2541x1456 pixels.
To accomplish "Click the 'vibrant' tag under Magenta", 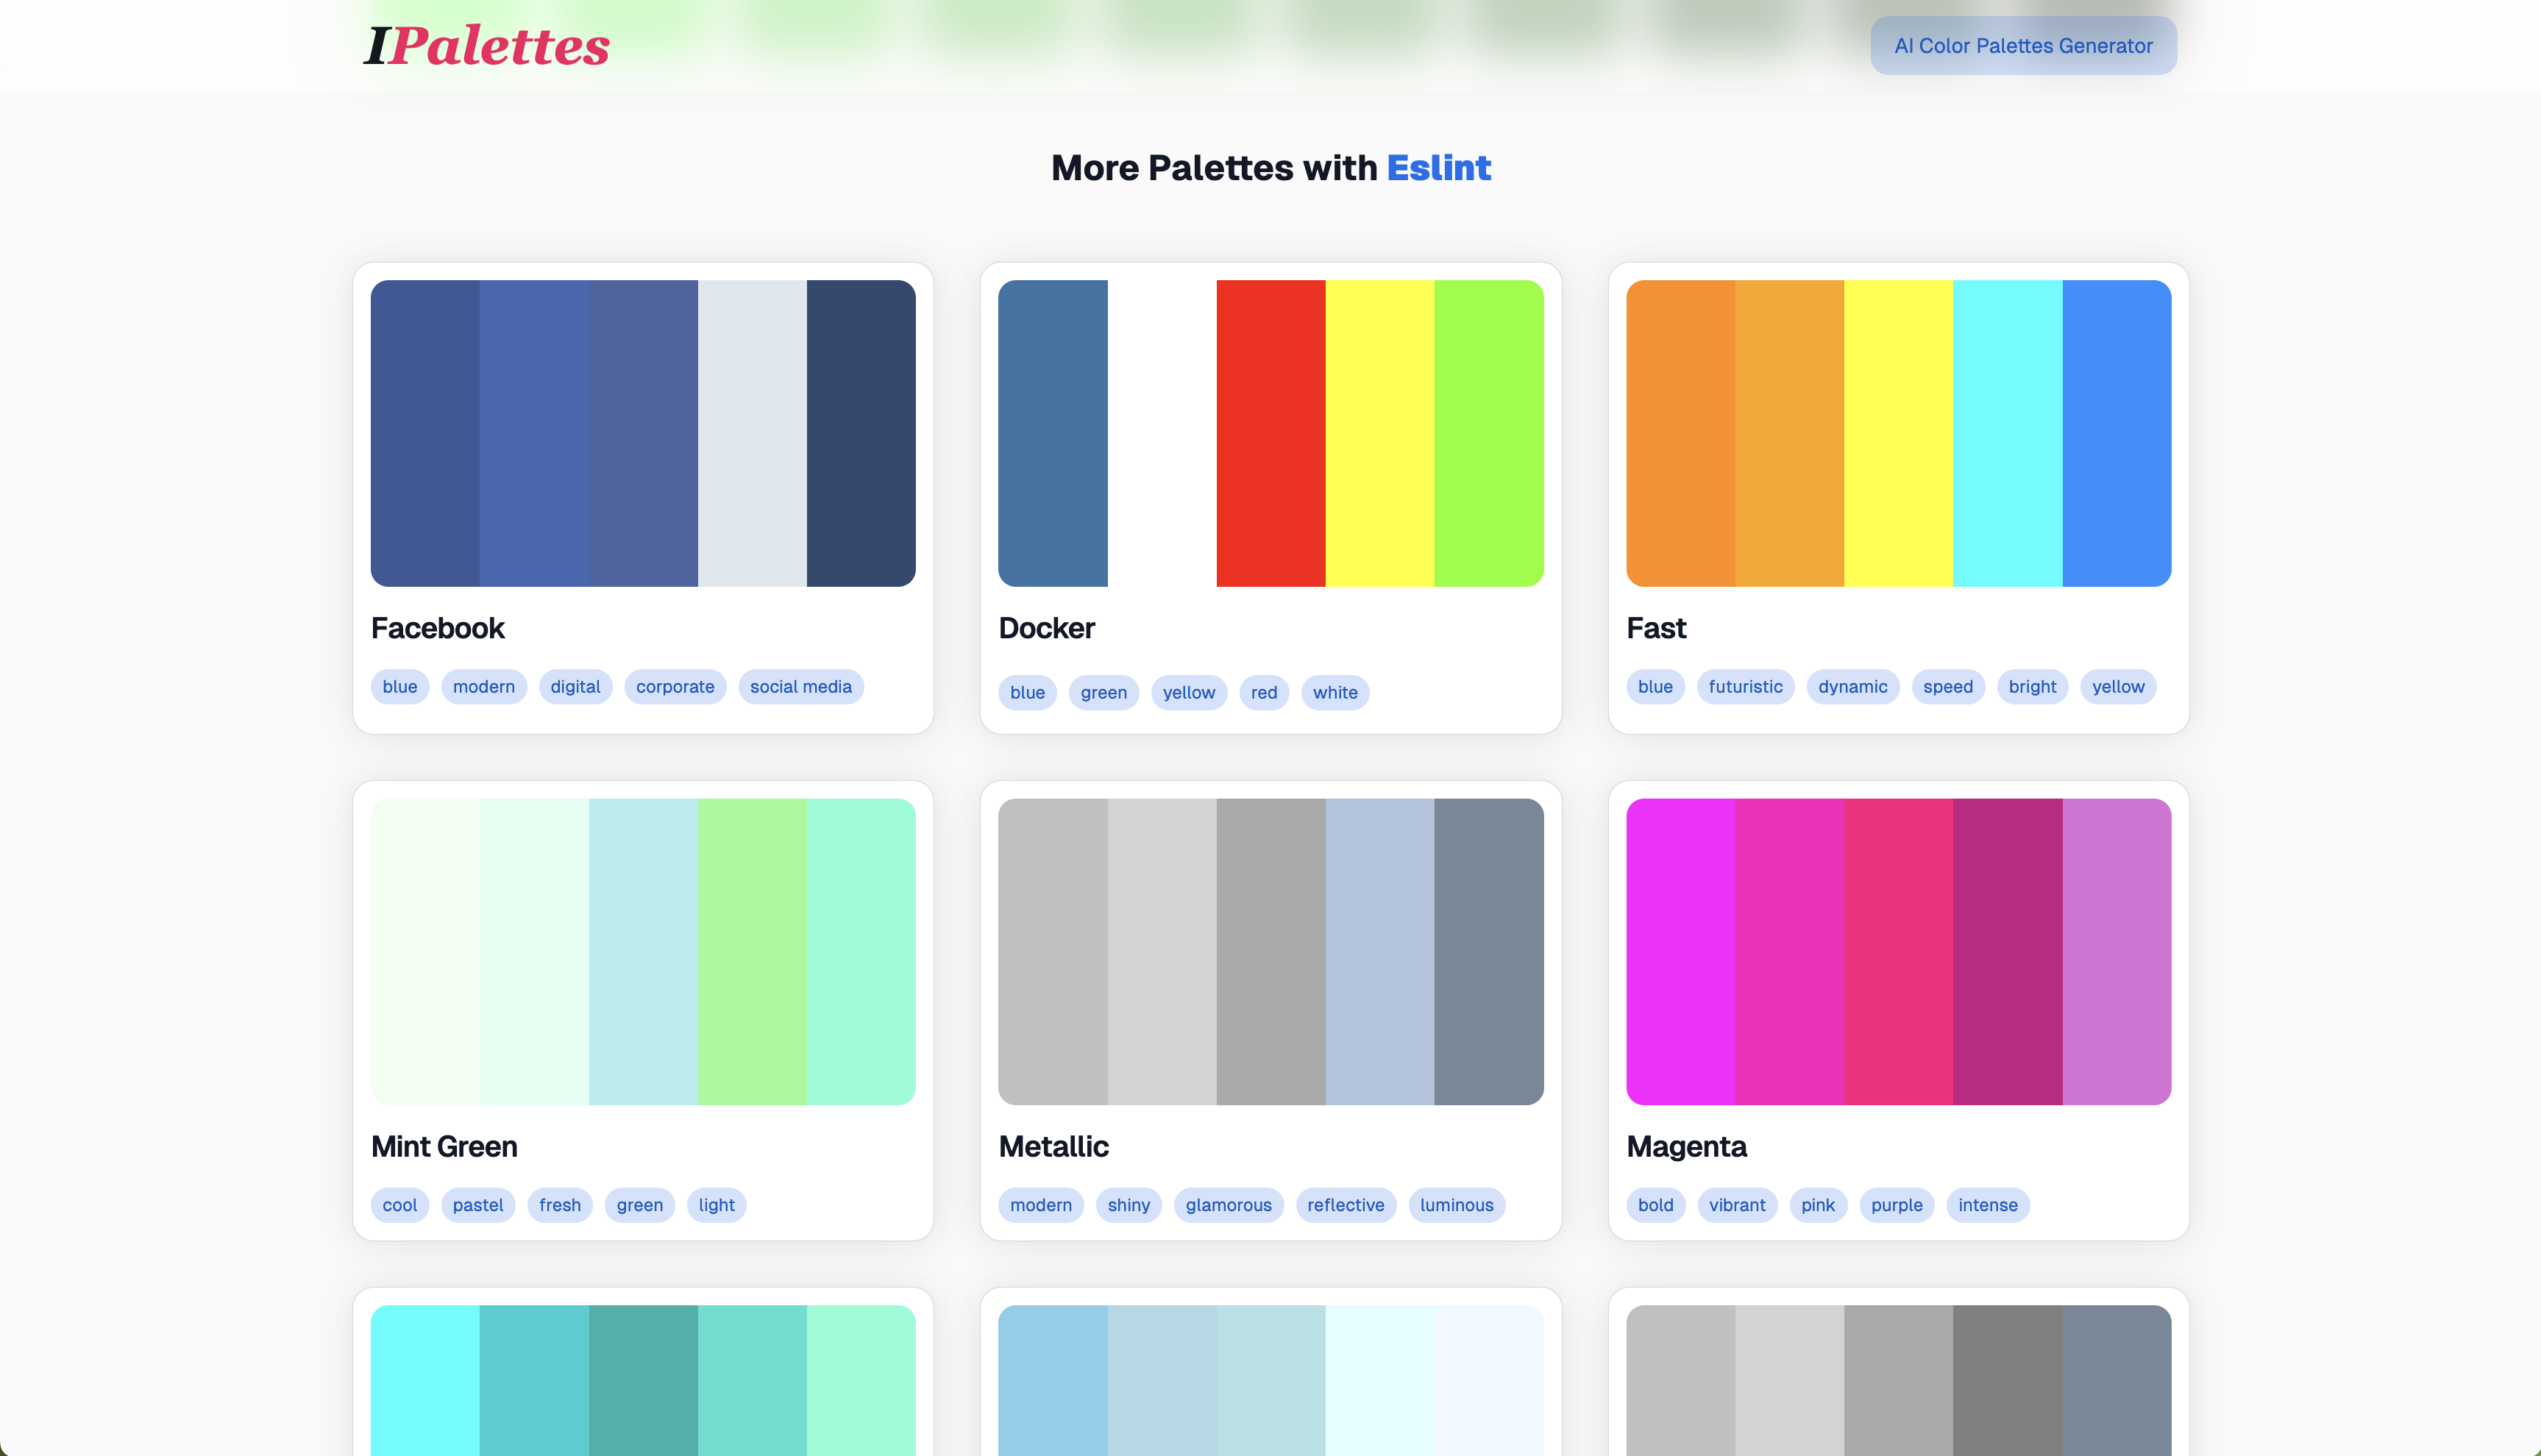I will click(x=1735, y=1205).
